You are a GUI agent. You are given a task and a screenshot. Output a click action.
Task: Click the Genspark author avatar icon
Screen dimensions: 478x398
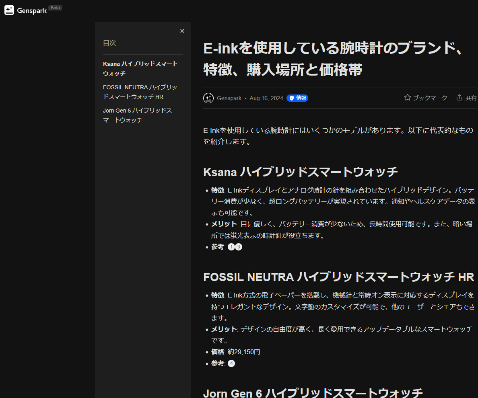[208, 98]
